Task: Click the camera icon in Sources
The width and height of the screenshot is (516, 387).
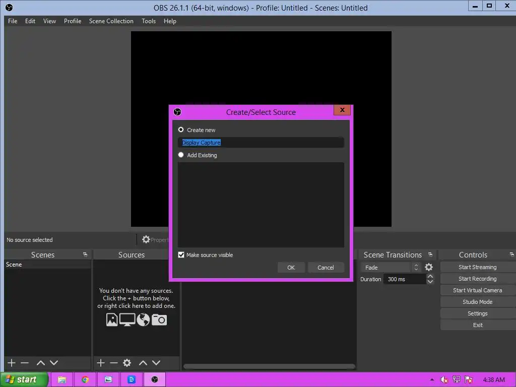Action: click(x=159, y=319)
